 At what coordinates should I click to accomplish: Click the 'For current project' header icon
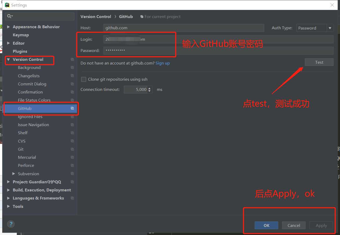click(x=142, y=17)
